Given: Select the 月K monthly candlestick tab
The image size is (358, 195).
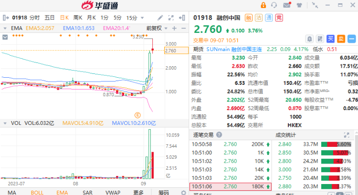Looking at the screenshot, I should point(91,18).
